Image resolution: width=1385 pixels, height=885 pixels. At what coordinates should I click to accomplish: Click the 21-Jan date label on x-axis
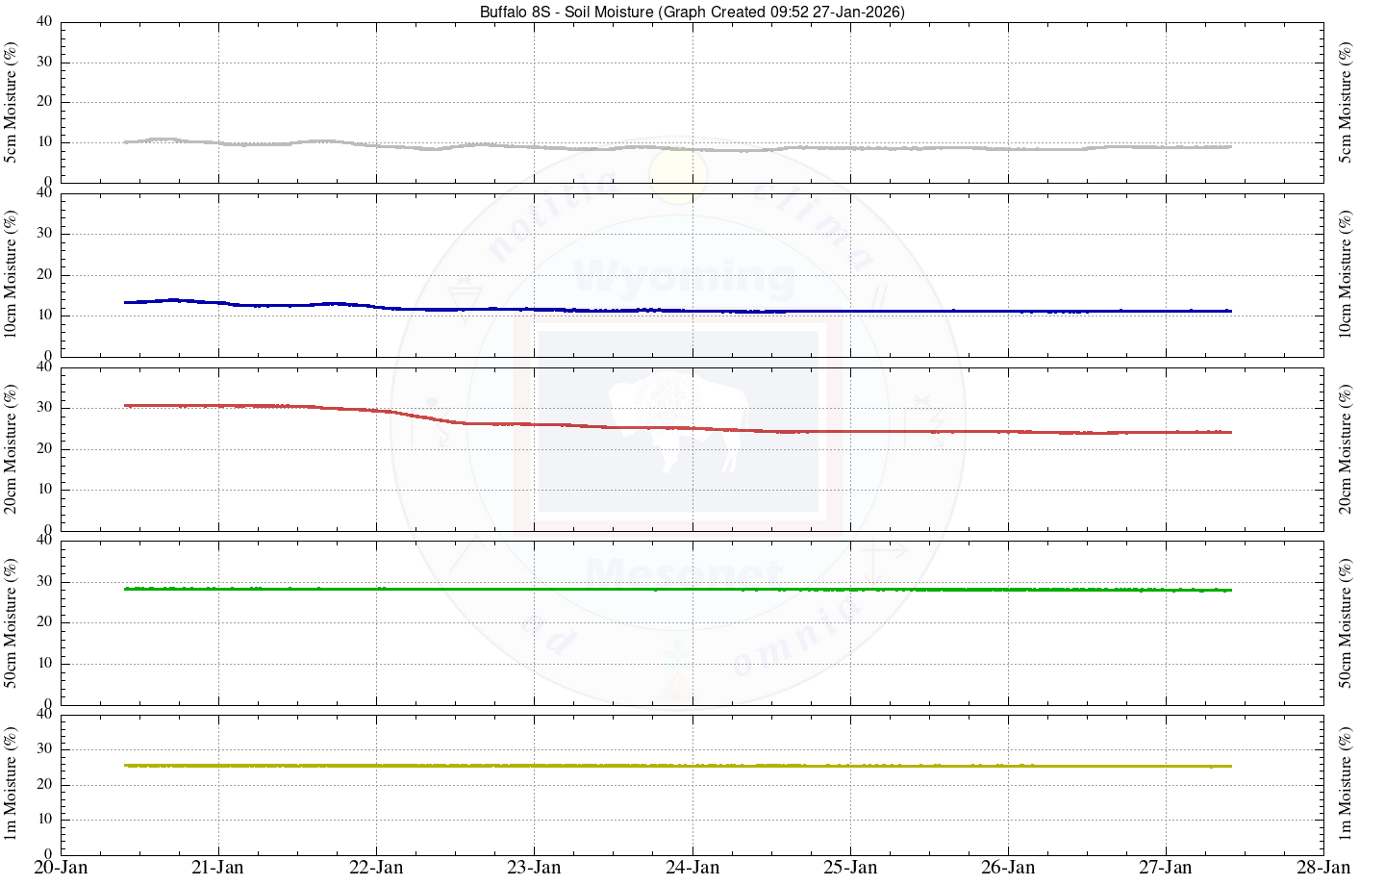coord(218,868)
